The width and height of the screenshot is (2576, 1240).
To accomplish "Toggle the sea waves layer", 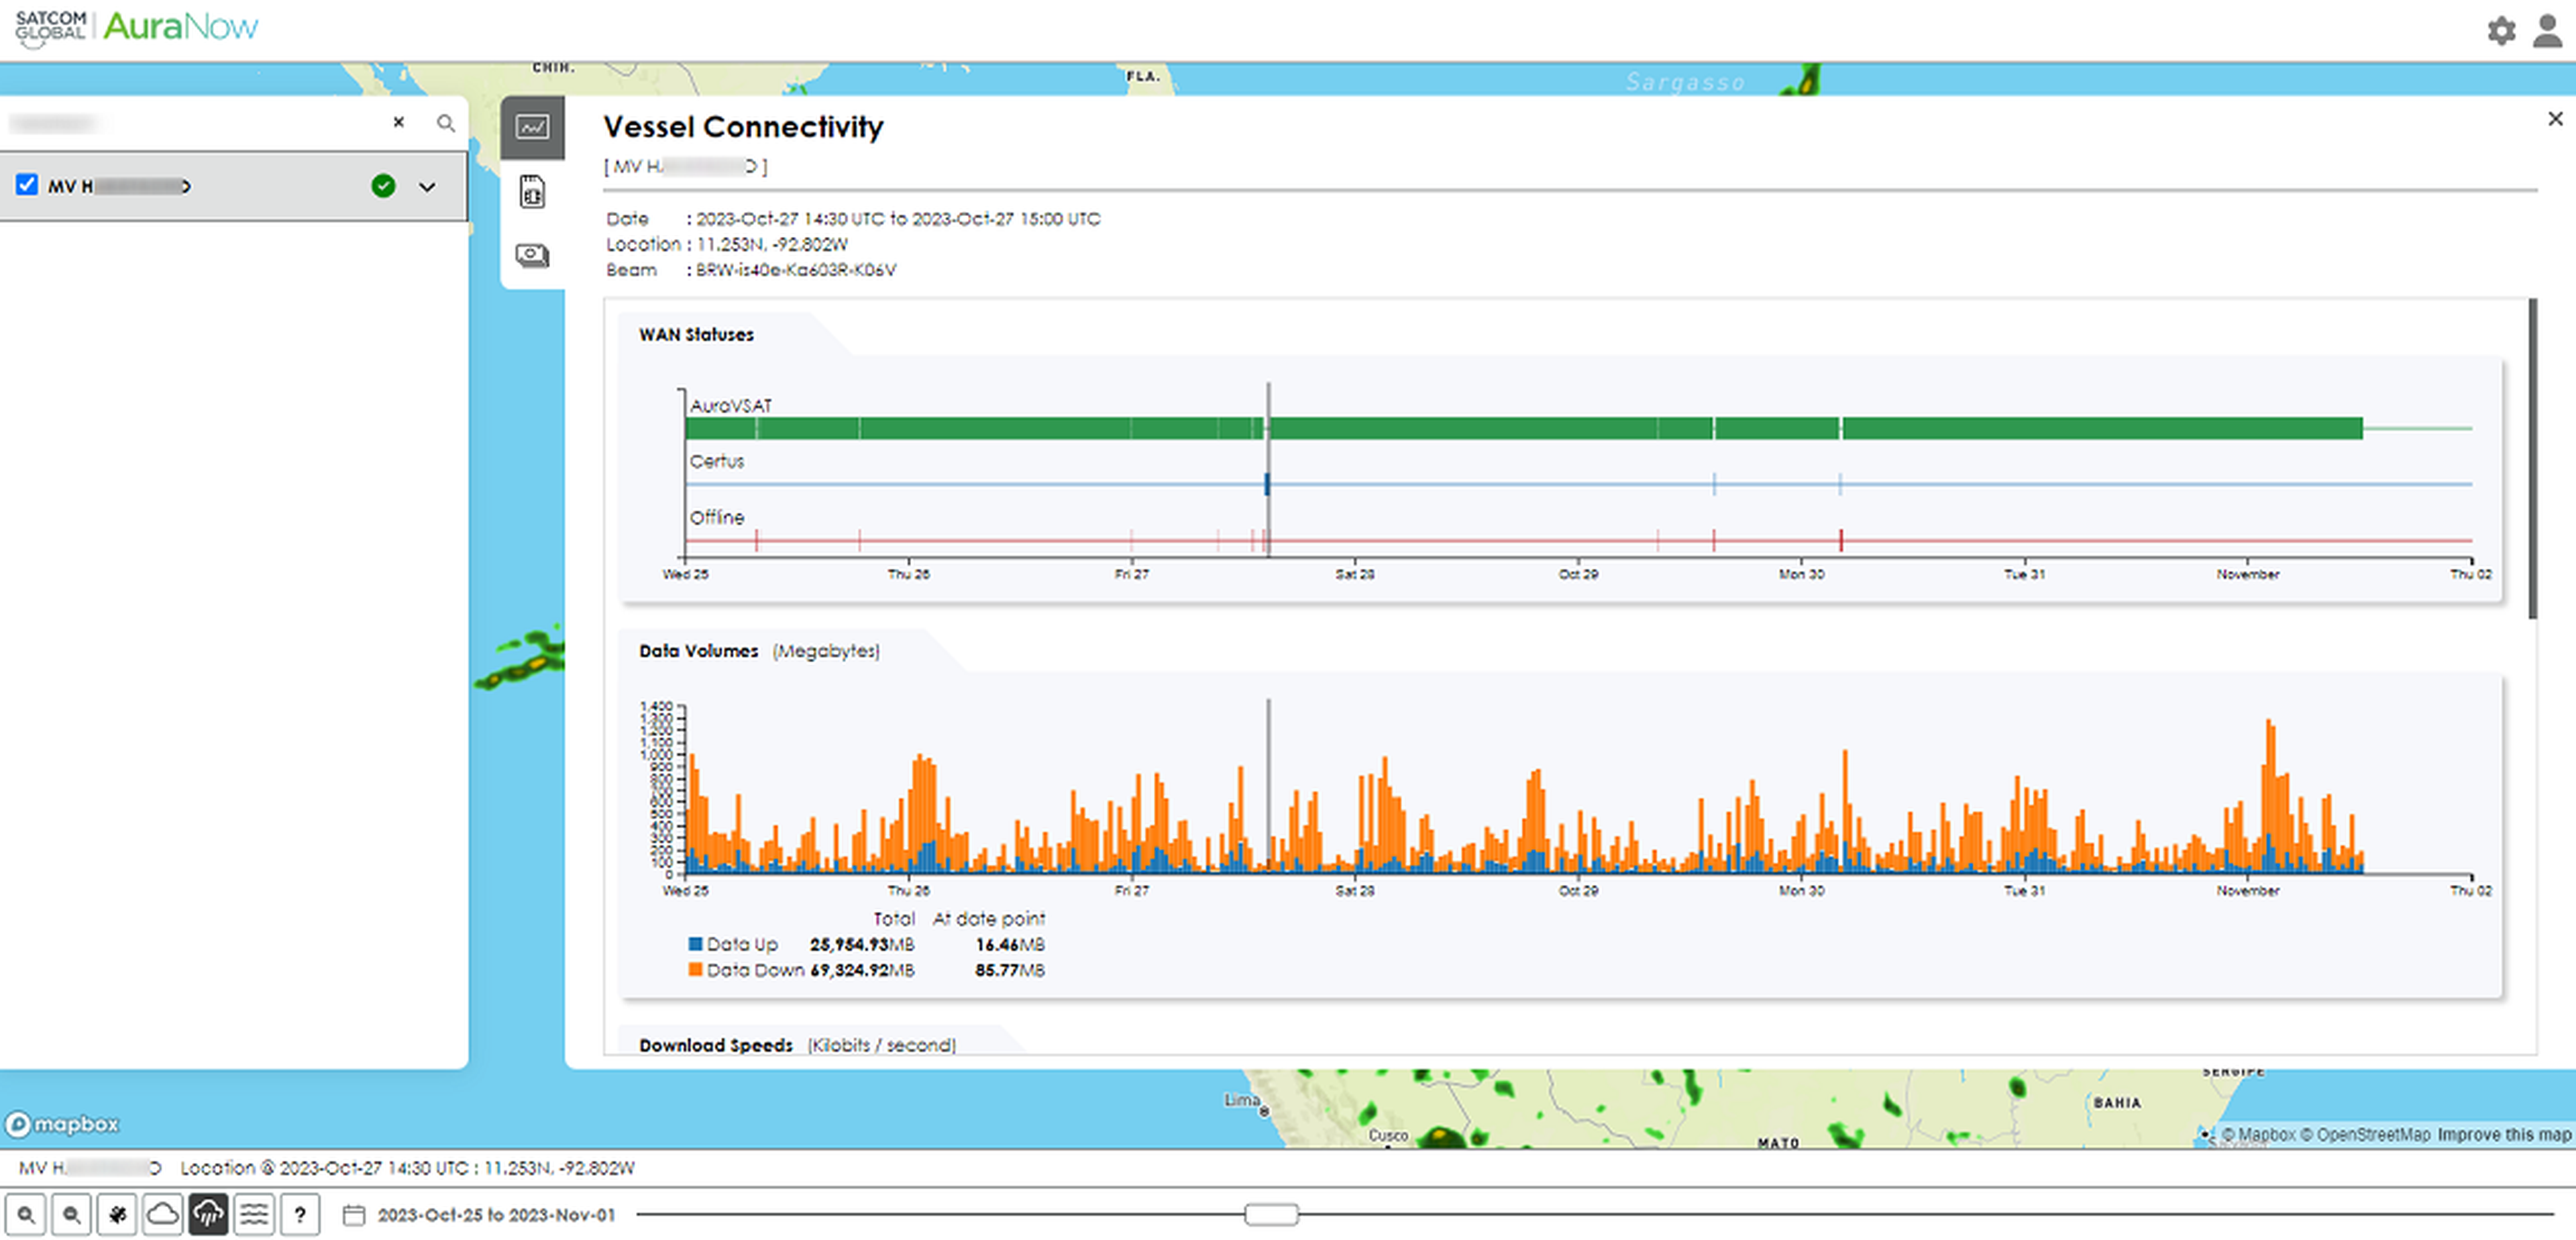I will [254, 1215].
